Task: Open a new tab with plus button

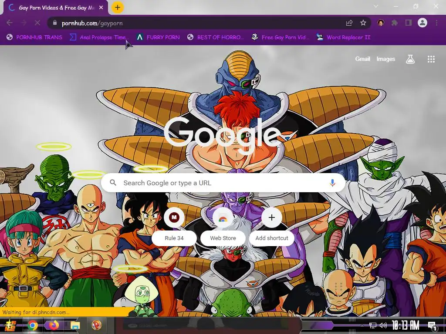Action: pyautogui.click(x=118, y=7)
